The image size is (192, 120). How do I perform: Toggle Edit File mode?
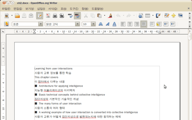[40, 16]
